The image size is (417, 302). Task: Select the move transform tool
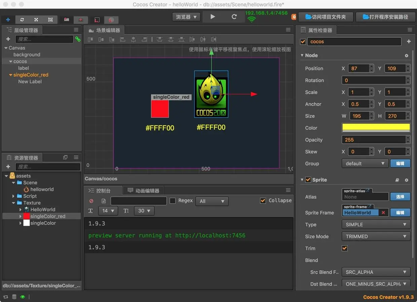[x=8, y=20]
